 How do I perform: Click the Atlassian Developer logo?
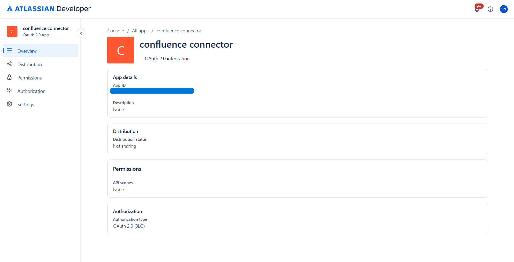pyautogui.click(x=49, y=9)
